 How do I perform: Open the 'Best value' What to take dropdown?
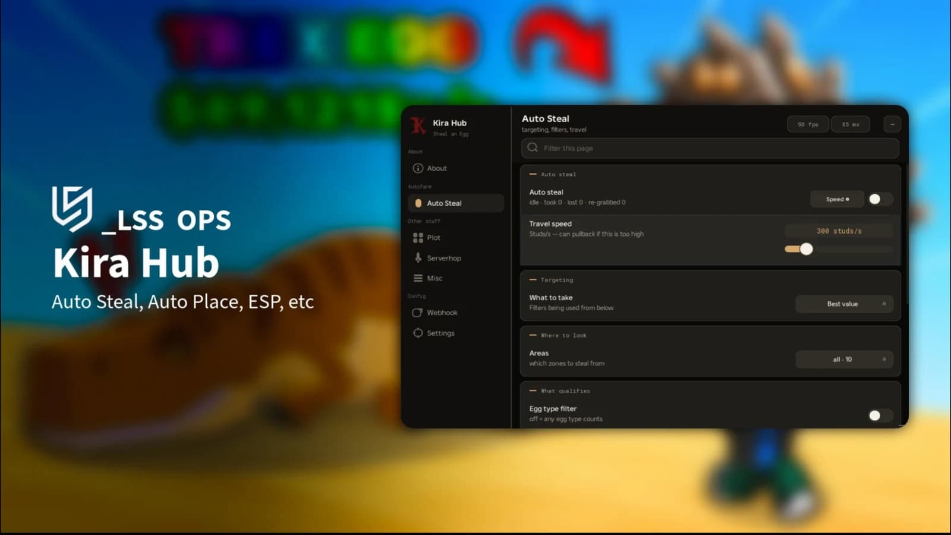844,304
